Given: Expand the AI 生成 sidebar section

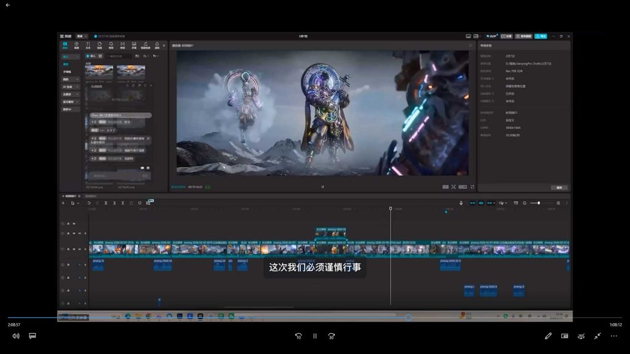Looking at the screenshot, I should tap(70, 87).
